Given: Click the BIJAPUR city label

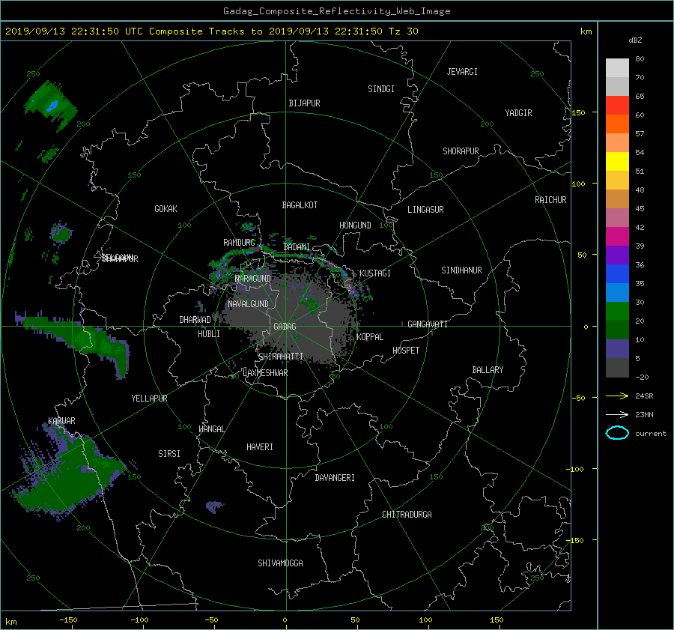Looking at the screenshot, I should pos(304,103).
